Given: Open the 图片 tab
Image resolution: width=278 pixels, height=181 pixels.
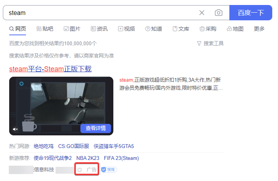Looking at the screenshot, I should [72, 29].
